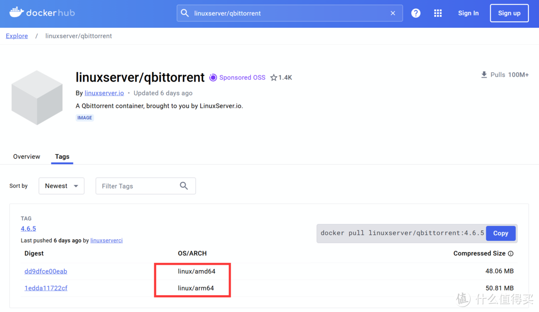Open the apps grid menu icon
Screen dimensions: 539x312
click(x=438, y=13)
